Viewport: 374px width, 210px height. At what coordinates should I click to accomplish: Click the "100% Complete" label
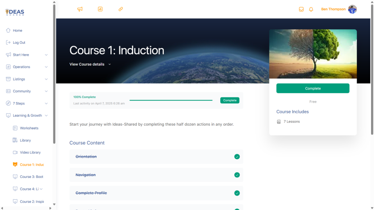point(84,97)
